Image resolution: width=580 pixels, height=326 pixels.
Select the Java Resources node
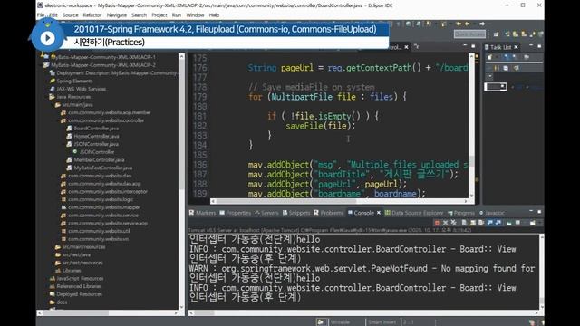pos(73,97)
